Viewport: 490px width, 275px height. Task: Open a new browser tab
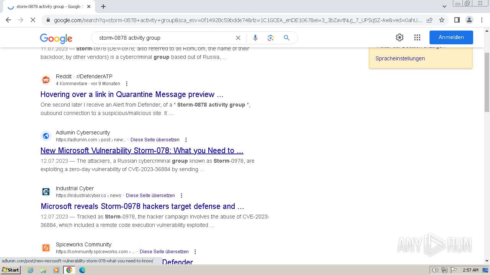click(x=103, y=6)
